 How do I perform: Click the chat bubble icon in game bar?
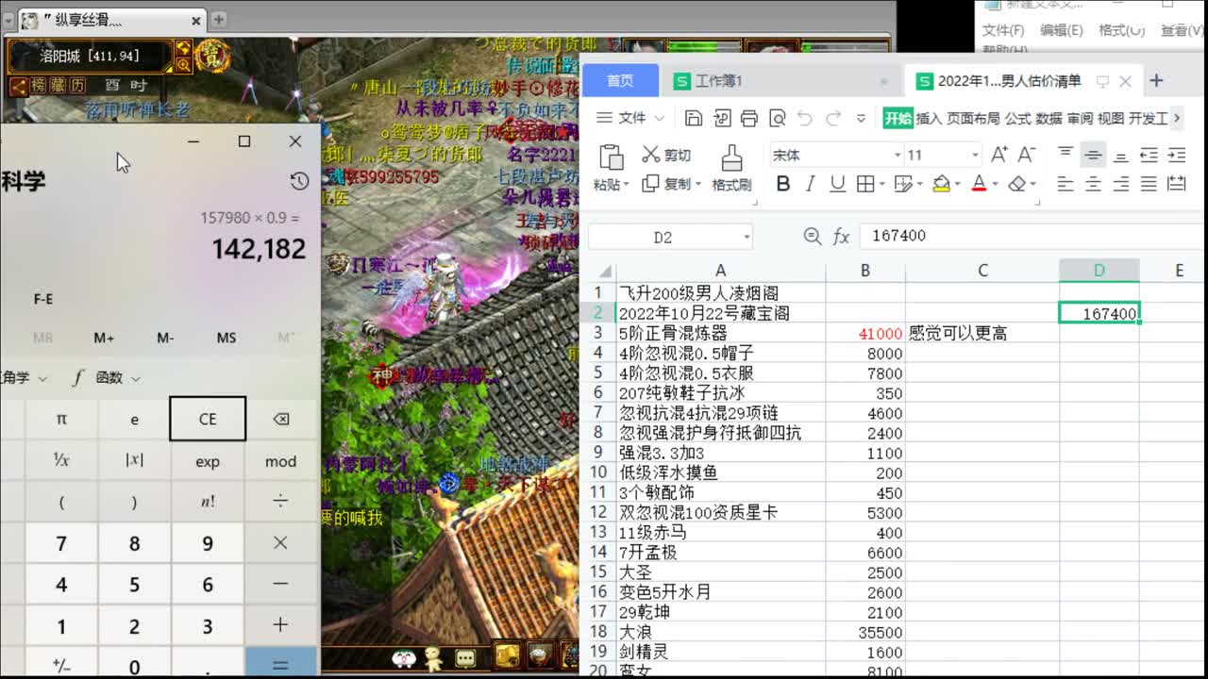(464, 658)
